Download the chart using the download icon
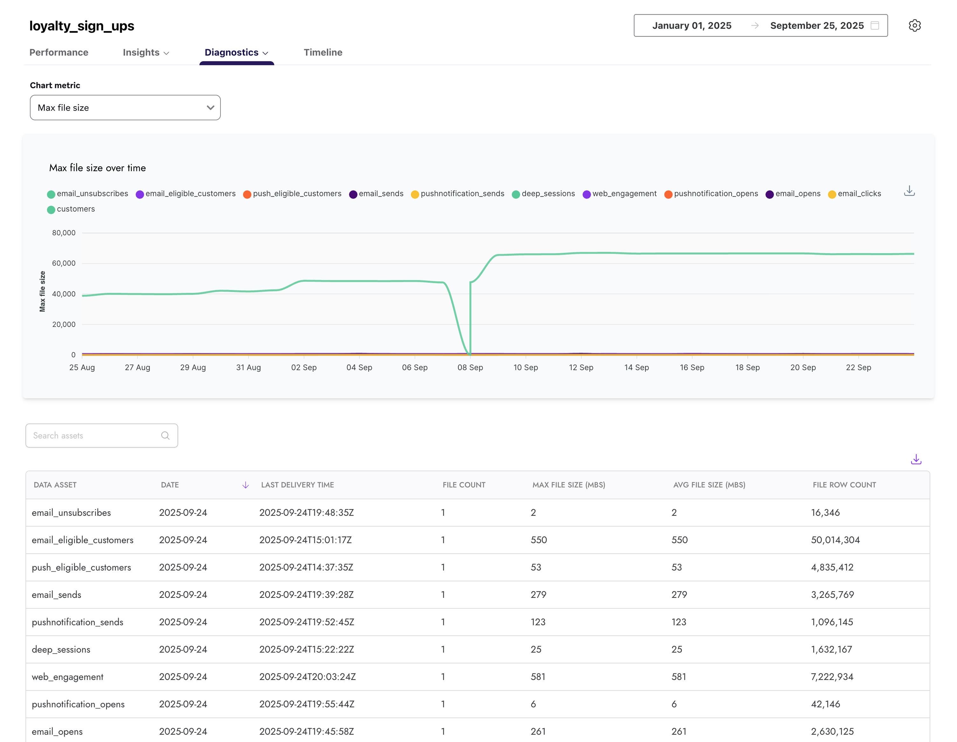The height and width of the screenshot is (742, 957). pos(909,191)
